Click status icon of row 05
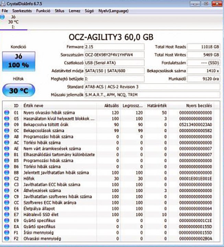 click(7, 119)
